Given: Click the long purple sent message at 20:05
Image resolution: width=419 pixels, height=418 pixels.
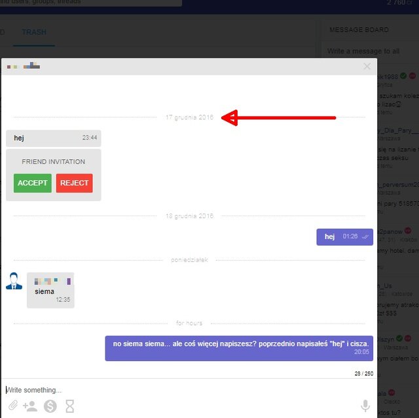Looking at the screenshot, I should (x=239, y=347).
